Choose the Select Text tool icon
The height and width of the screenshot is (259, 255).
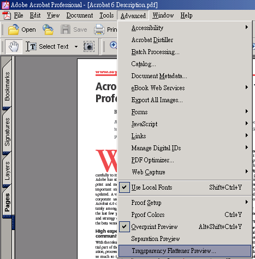pos(31,46)
